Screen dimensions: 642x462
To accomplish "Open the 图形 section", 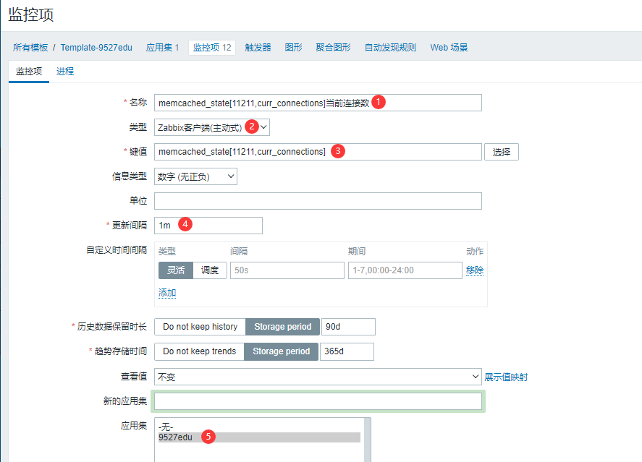I will click(293, 48).
